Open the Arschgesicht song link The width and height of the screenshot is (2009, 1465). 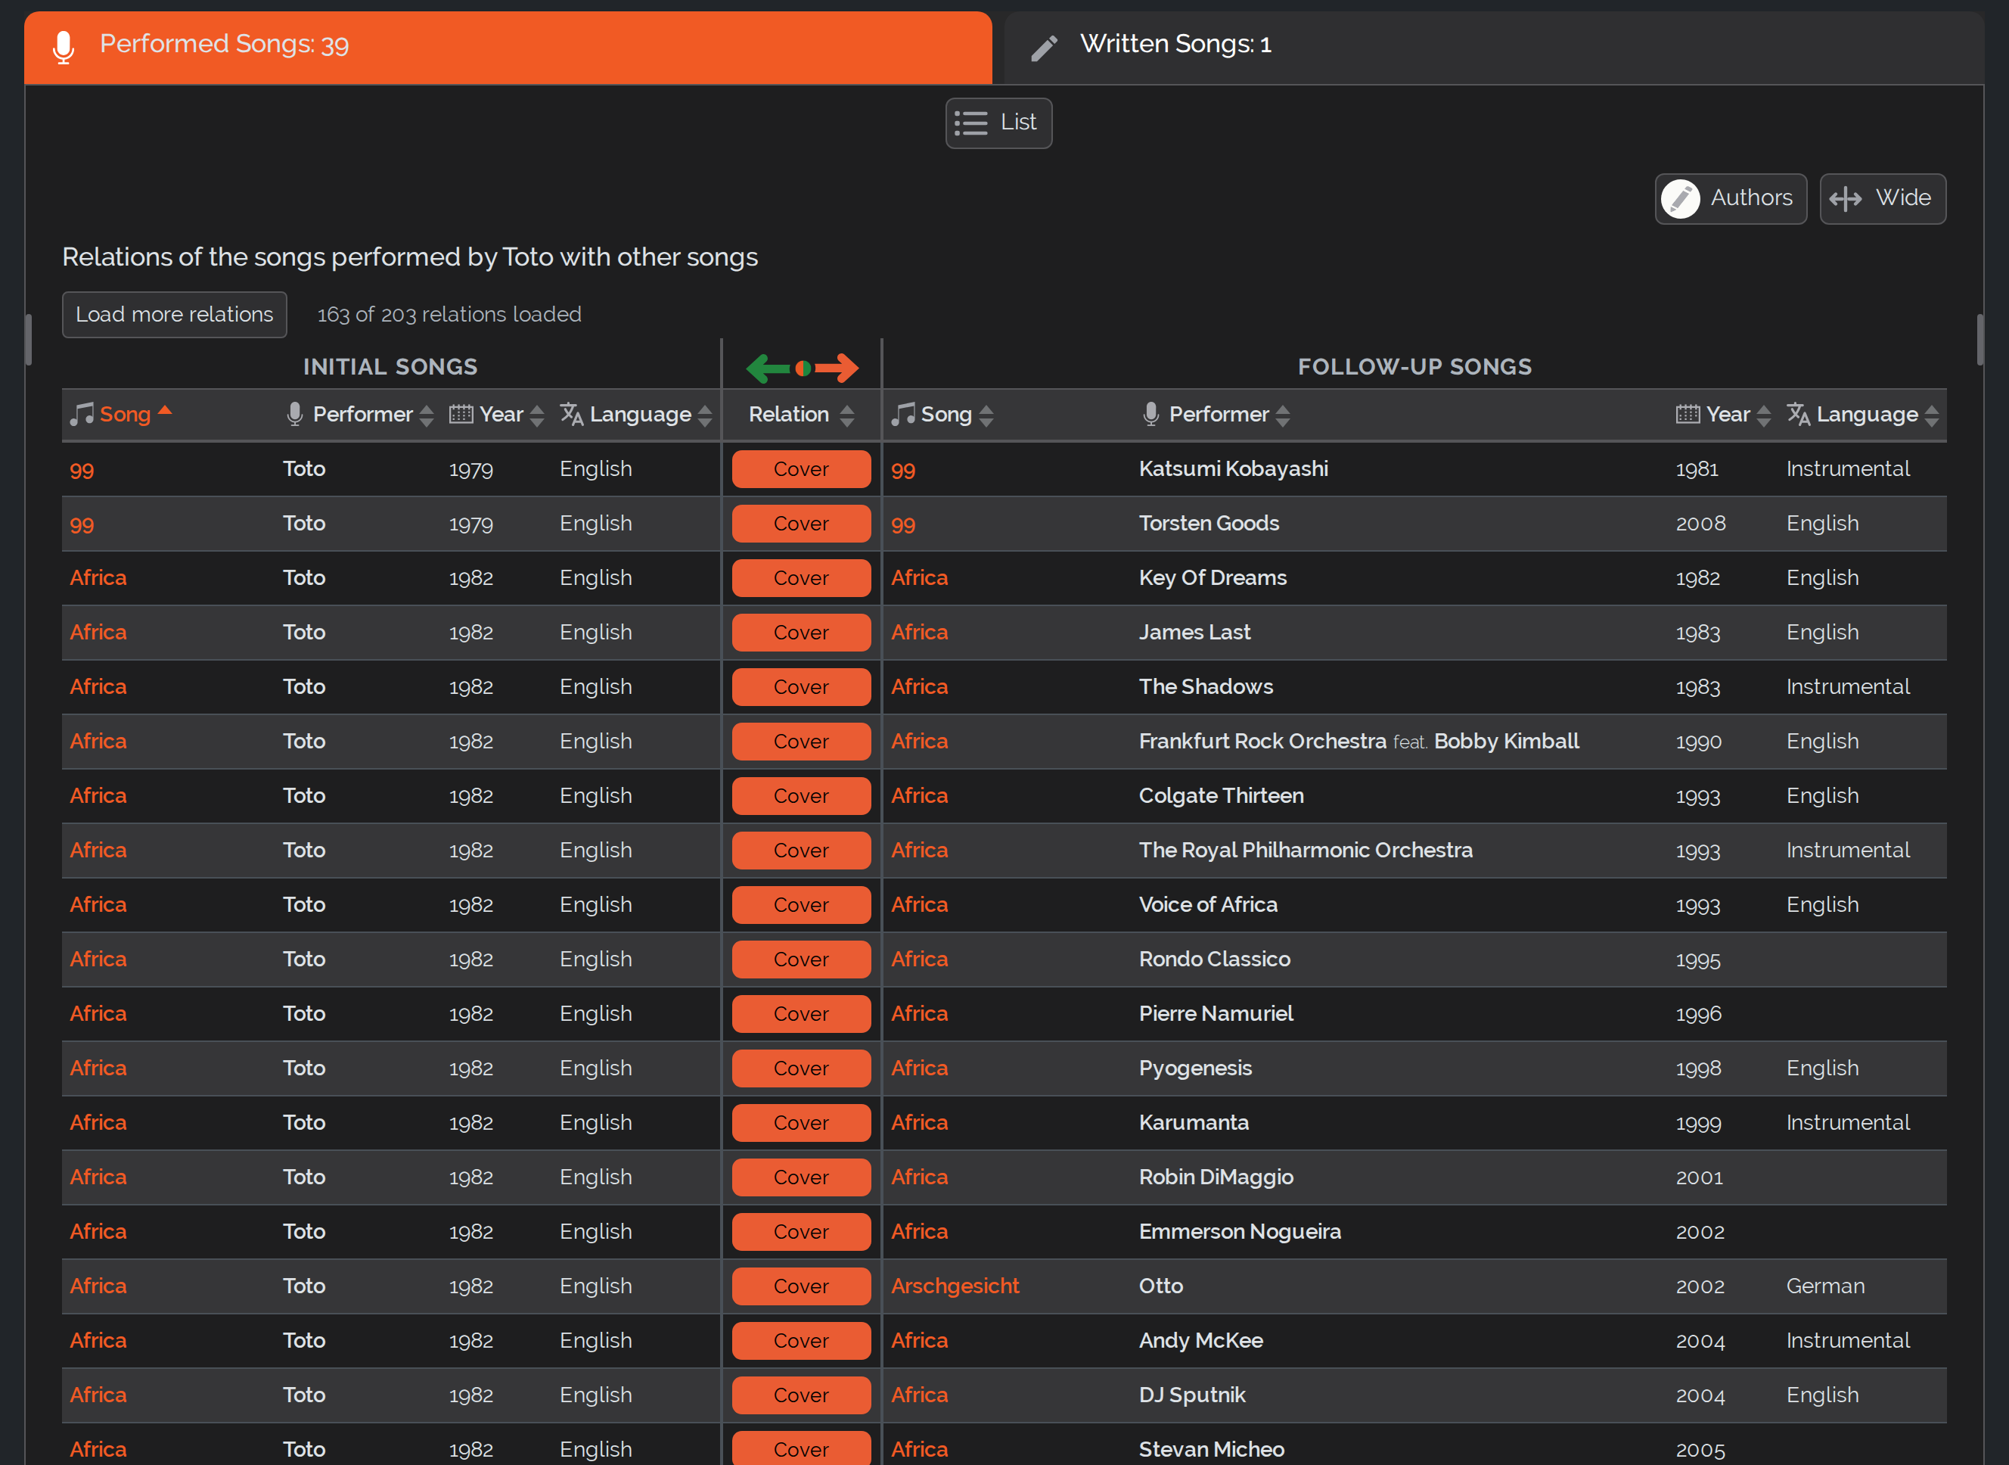point(955,1286)
